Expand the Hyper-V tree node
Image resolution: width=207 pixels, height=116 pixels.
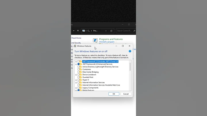(x=76, y=80)
